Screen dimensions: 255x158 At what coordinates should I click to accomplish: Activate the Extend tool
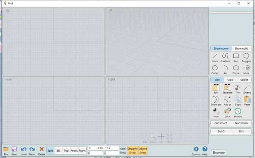tap(247, 89)
